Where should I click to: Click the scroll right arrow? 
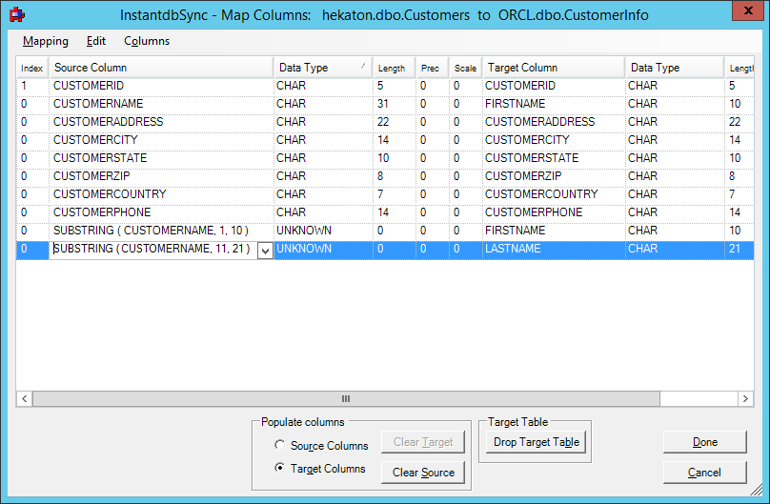coord(745,398)
